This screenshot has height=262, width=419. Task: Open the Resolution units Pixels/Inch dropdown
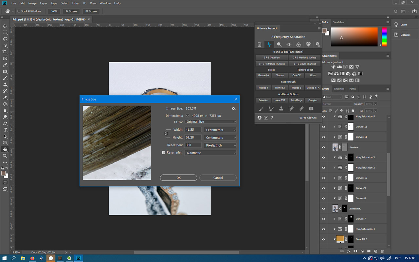pyautogui.click(x=220, y=145)
